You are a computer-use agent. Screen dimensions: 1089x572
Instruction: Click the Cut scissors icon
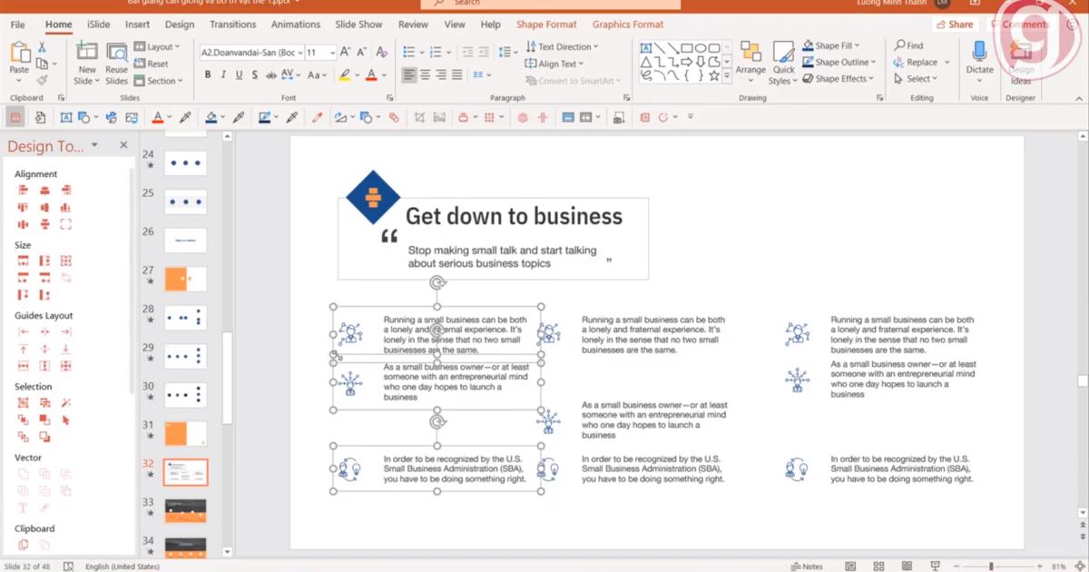(42, 47)
